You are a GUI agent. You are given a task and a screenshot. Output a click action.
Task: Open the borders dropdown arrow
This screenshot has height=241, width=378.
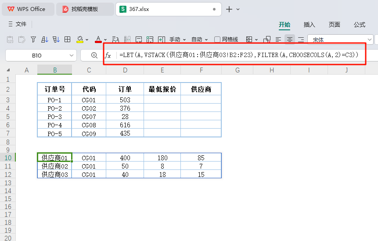pos(256,40)
